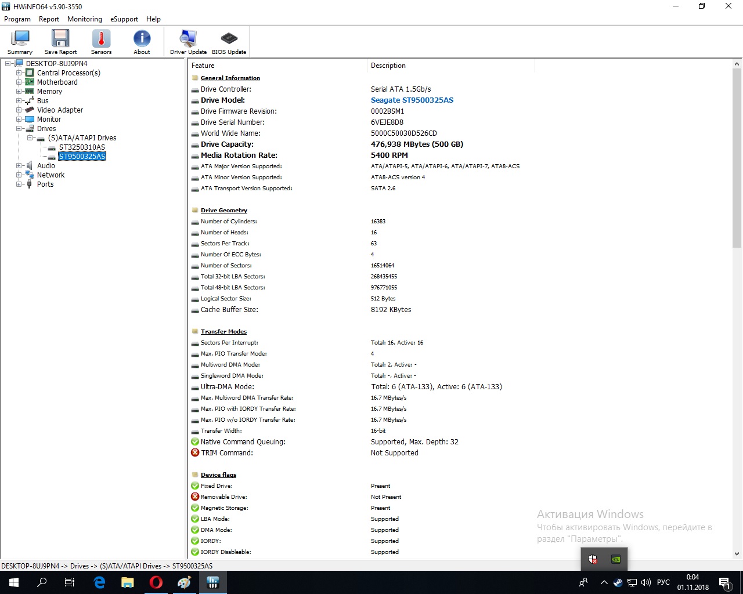Open File Explorer from the taskbar
This screenshot has height=594, width=743.
(128, 582)
